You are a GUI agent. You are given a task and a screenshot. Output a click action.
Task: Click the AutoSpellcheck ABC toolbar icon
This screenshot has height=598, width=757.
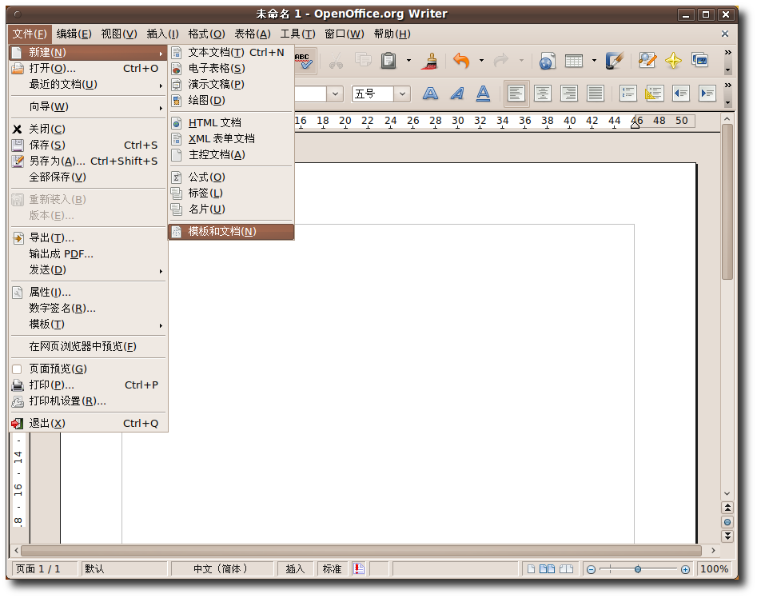point(305,61)
